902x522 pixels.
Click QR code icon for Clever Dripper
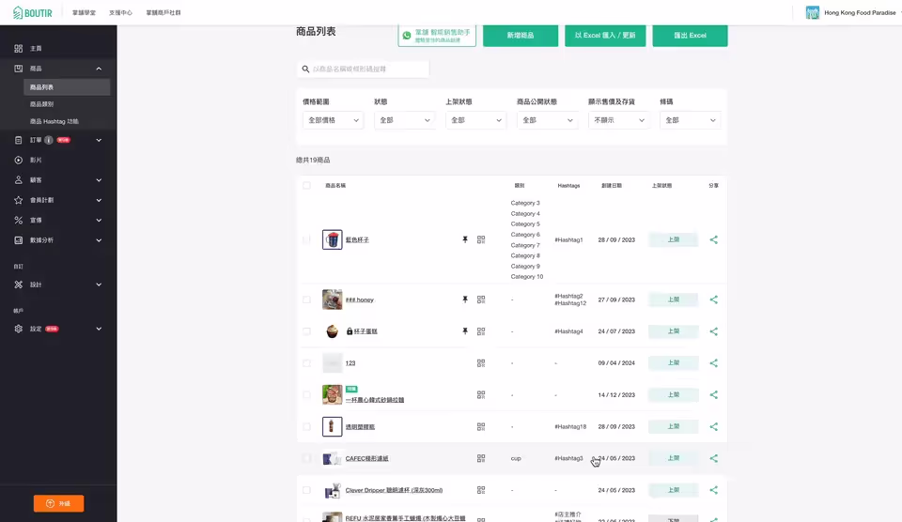(x=481, y=490)
